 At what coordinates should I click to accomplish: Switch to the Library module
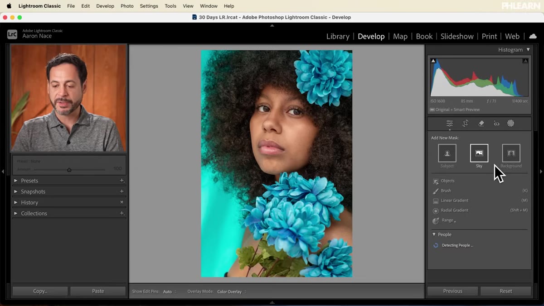coord(338,36)
